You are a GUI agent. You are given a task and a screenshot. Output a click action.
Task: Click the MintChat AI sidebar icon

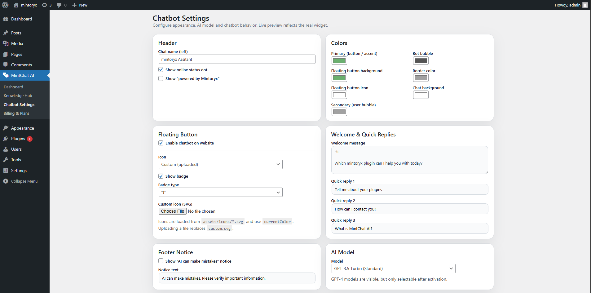coord(6,75)
